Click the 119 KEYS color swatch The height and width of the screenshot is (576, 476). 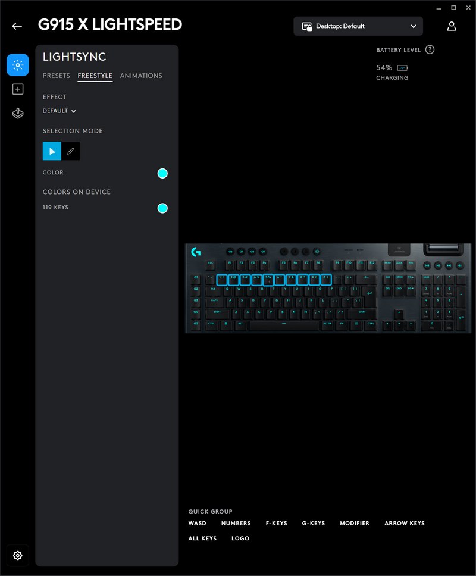tap(162, 208)
